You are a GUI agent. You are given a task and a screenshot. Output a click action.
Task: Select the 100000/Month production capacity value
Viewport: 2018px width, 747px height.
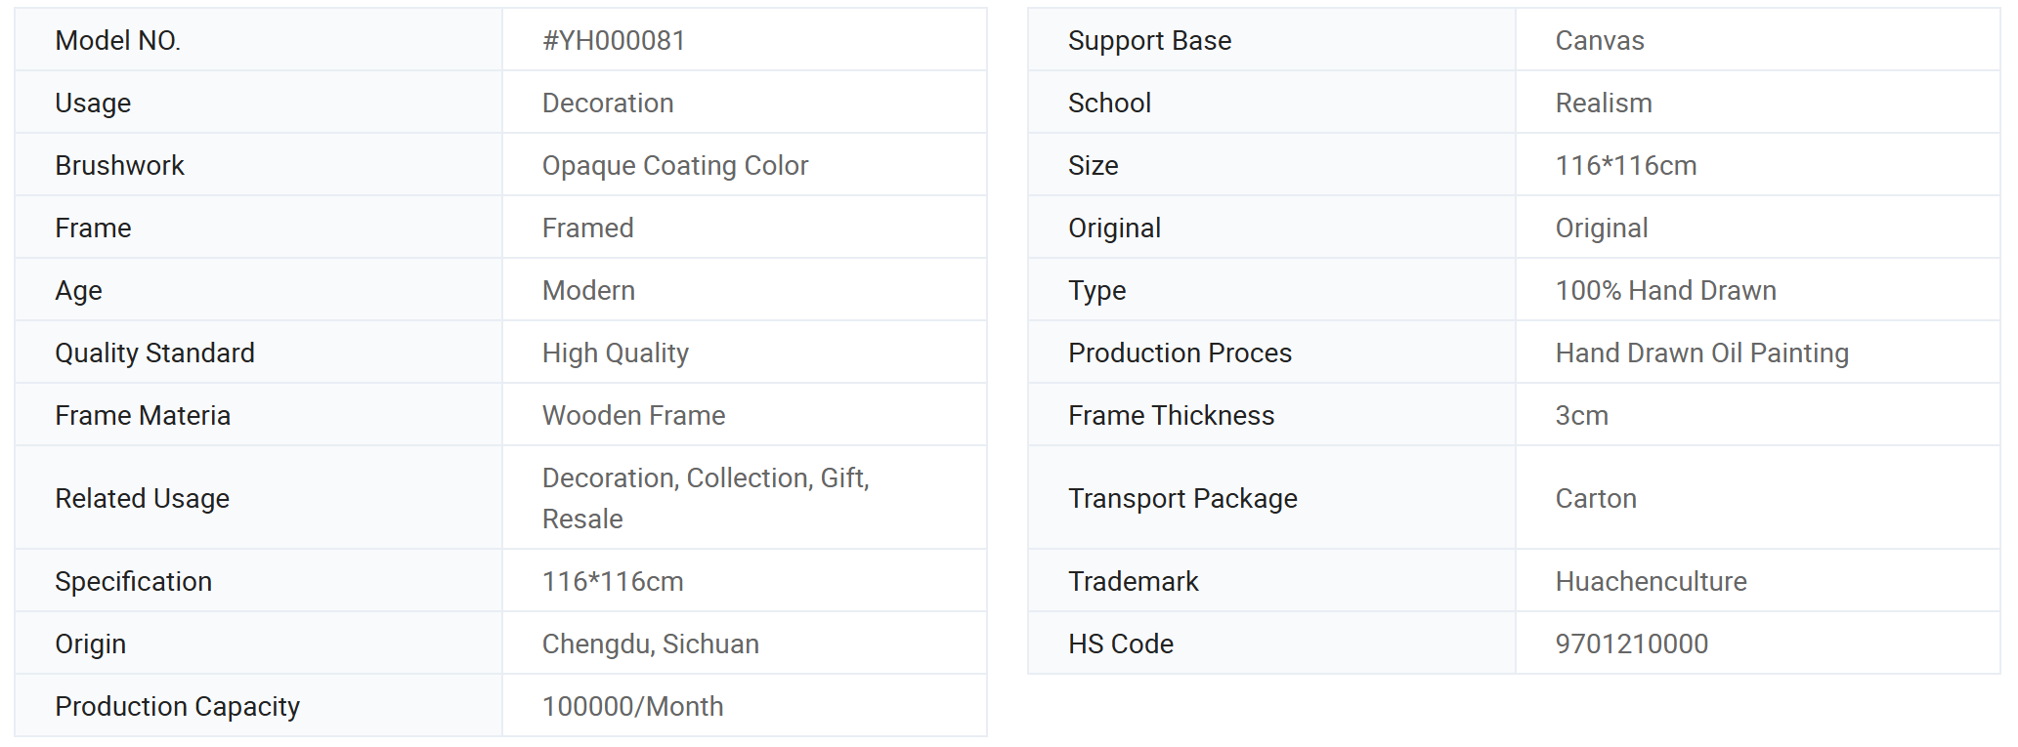632,706
